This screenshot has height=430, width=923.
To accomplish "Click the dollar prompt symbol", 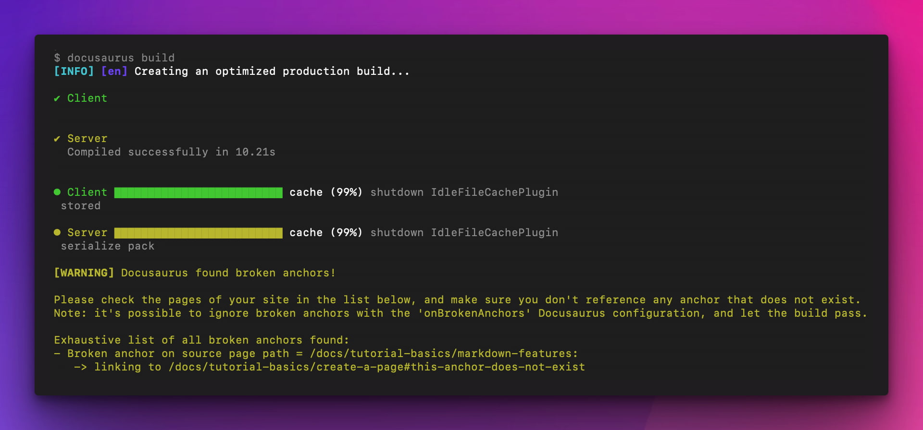I will 57,58.
